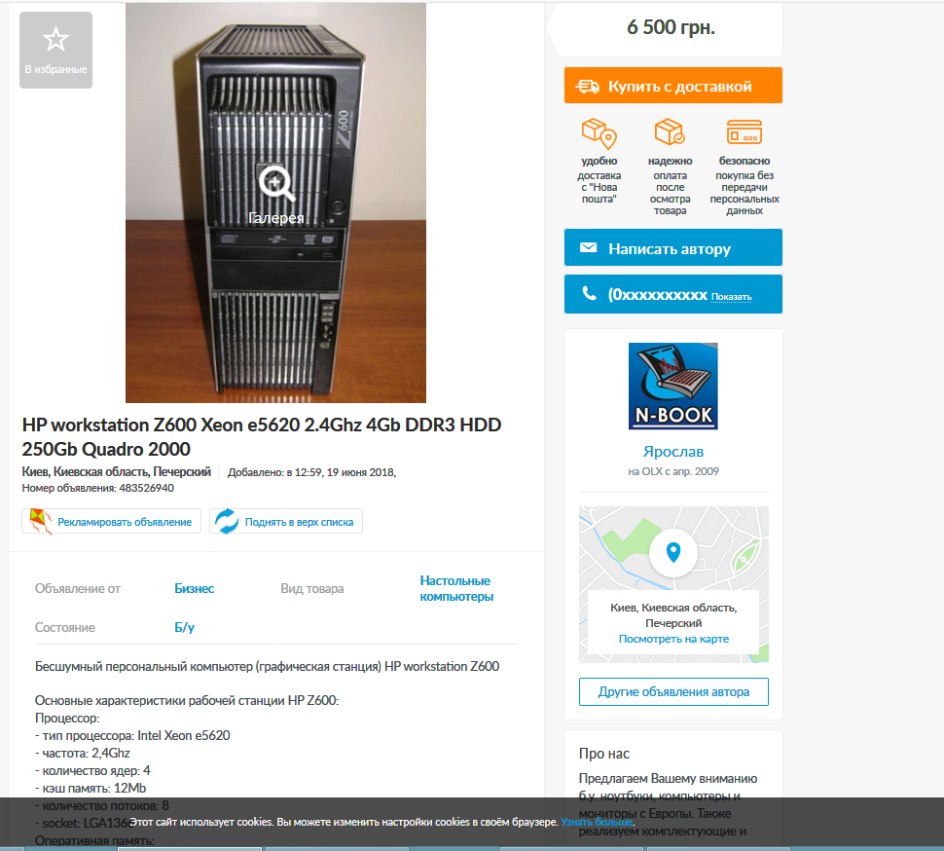Show the hidden phone number via Показать

[731, 297]
